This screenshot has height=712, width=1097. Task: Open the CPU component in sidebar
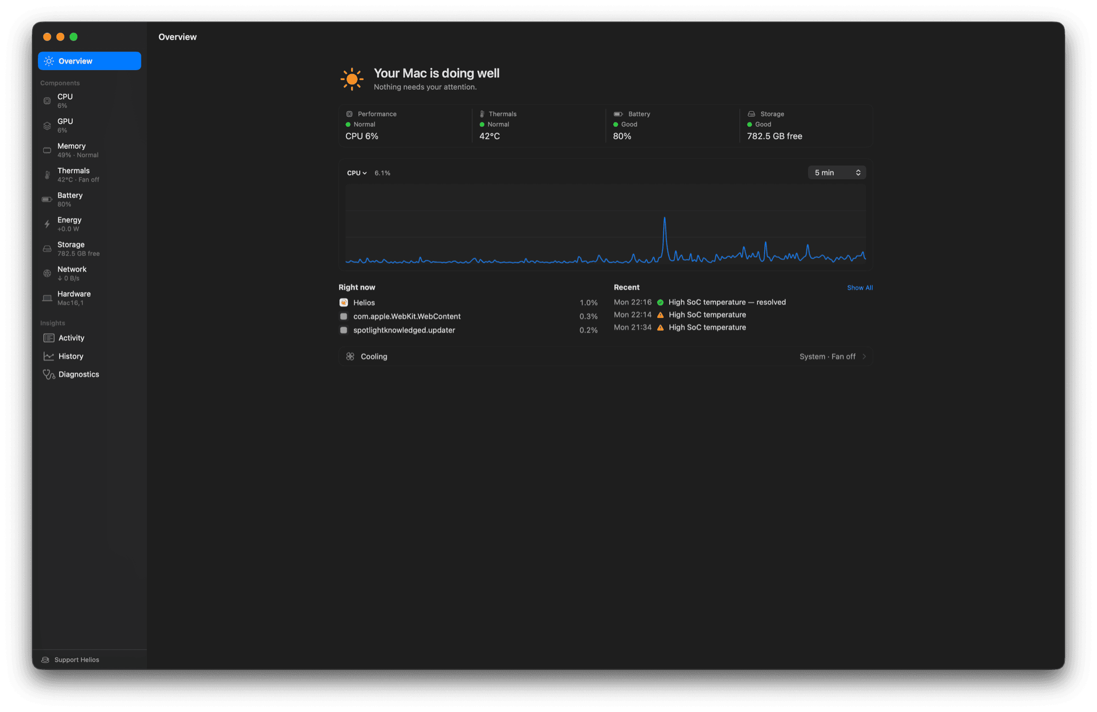click(89, 101)
